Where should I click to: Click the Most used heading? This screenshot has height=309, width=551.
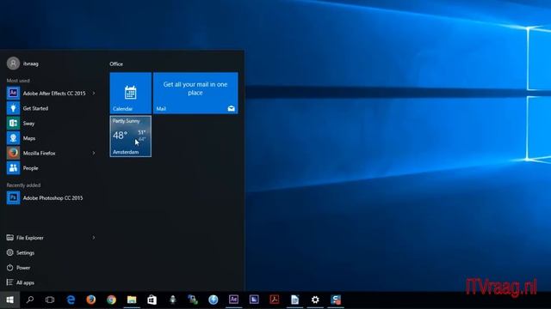(x=18, y=81)
